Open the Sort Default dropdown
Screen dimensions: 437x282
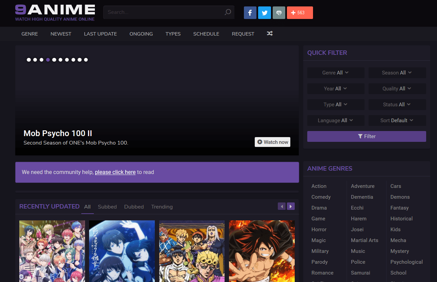[397, 120]
